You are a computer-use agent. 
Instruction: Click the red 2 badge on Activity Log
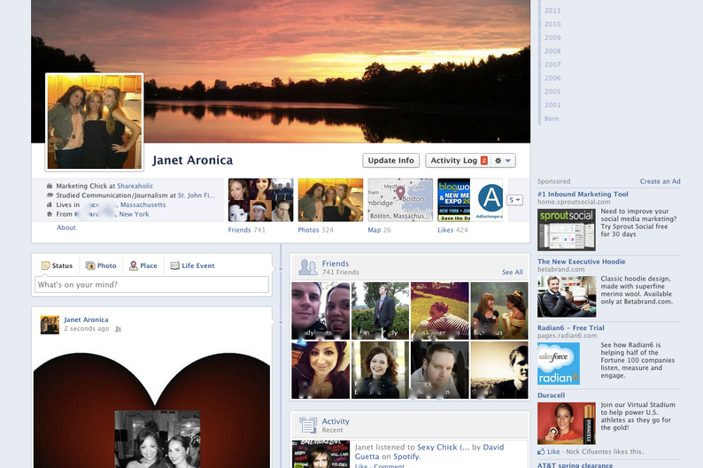click(483, 160)
